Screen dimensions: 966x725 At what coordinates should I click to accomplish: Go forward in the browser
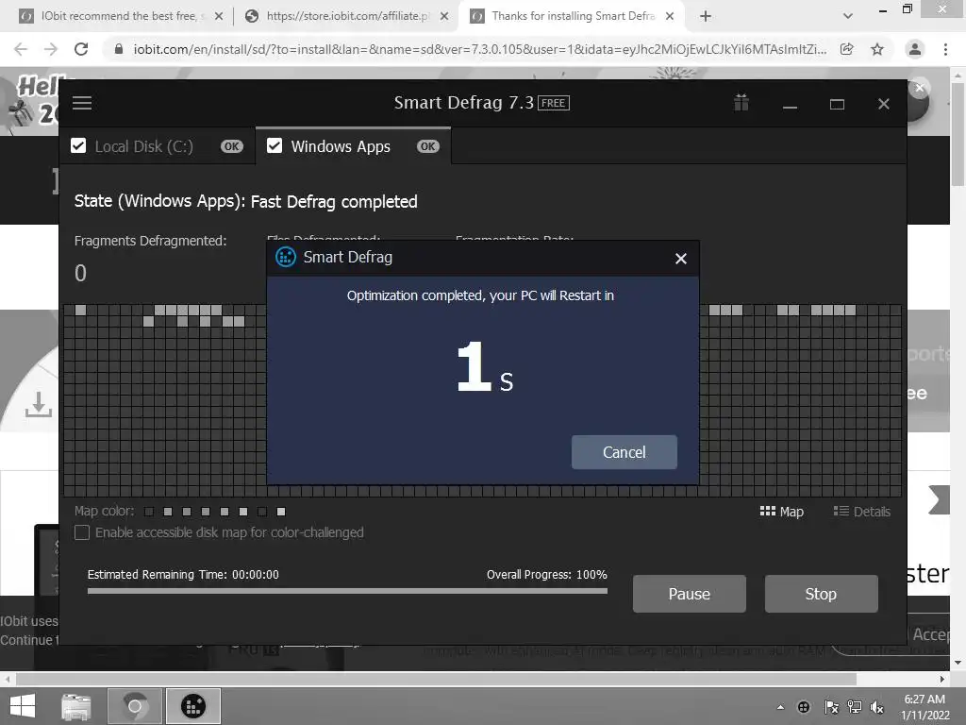(51, 49)
